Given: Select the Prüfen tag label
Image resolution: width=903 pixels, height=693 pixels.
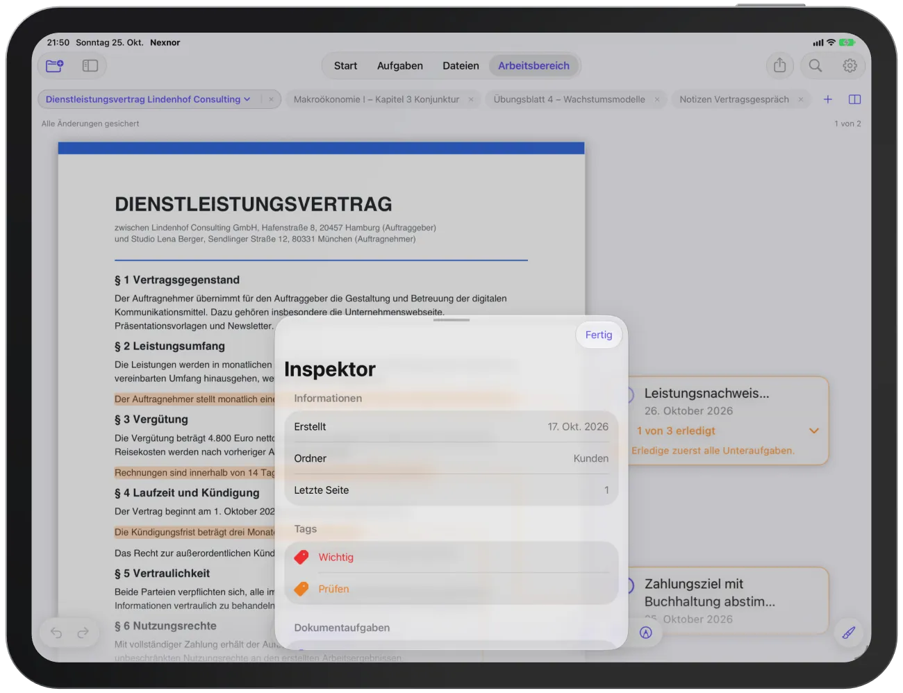Looking at the screenshot, I should [334, 589].
